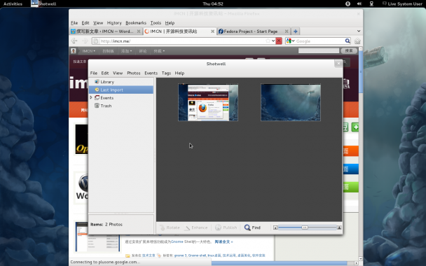Click the thumbnail size slider handle
The height and width of the screenshot is (266, 426).
pyautogui.click(x=305, y=227)
